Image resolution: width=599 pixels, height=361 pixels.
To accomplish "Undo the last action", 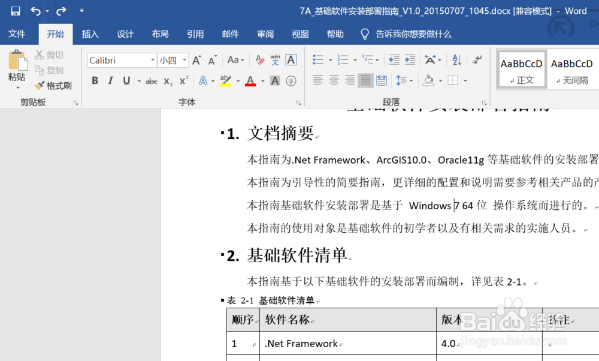I will coord(35,11).
